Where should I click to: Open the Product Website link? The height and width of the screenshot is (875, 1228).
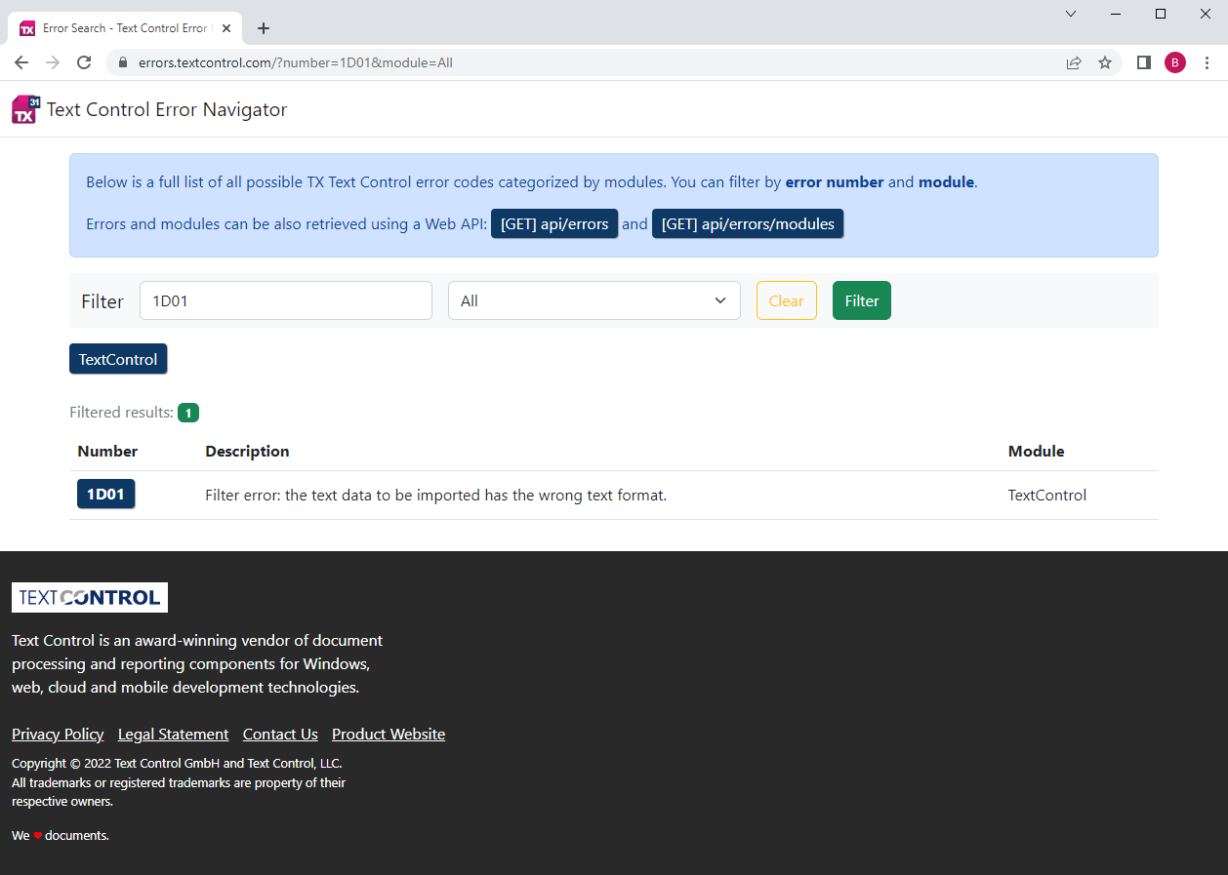[x=389, y=735]
